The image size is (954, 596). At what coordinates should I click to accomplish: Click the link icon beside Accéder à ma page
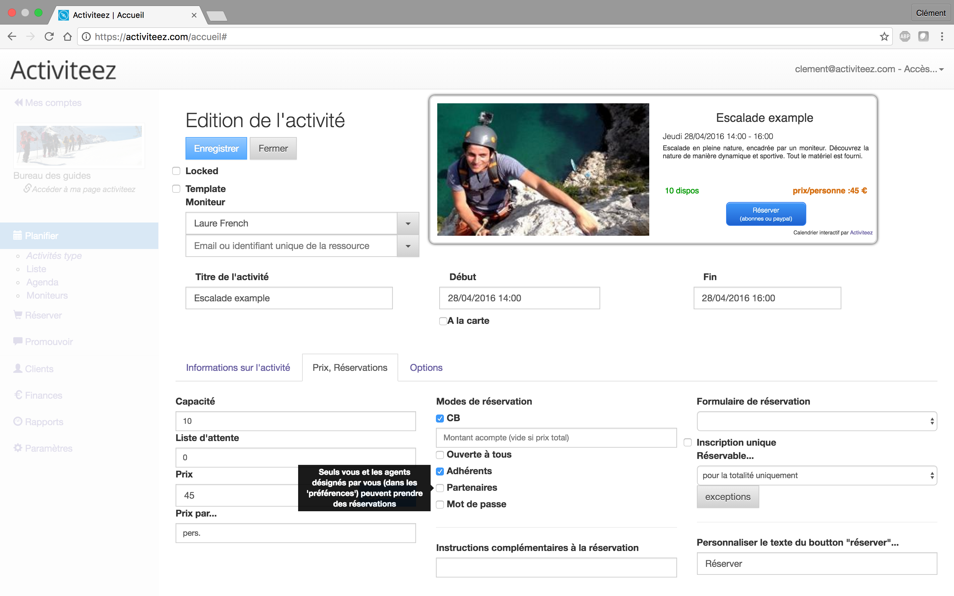(27, 188)
